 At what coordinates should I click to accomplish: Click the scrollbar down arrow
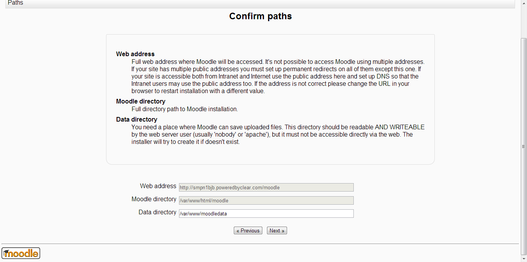[x=524, y=259]
